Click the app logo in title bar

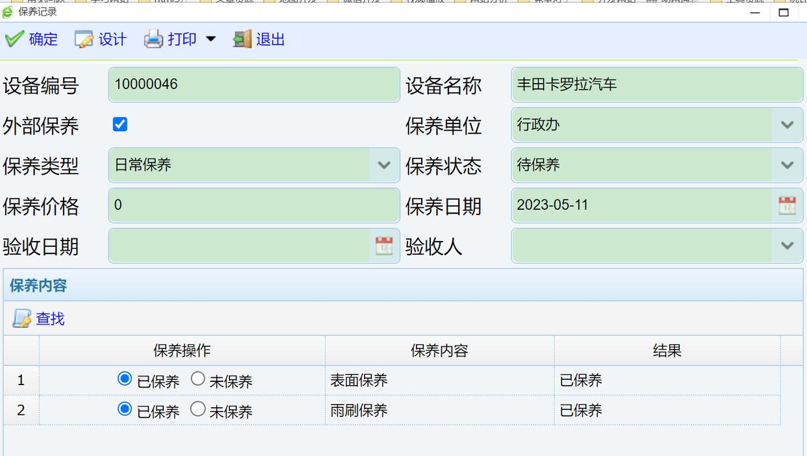point(8,12)
